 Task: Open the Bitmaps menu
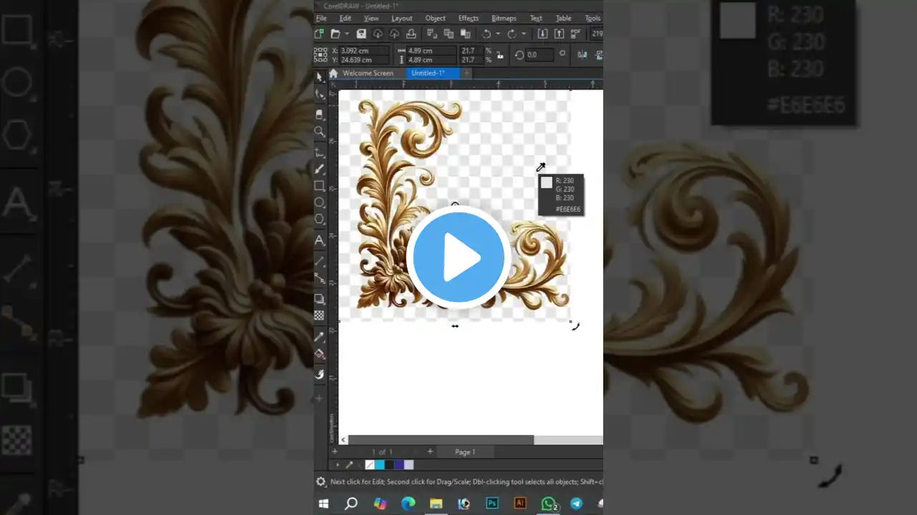point(504,18)
